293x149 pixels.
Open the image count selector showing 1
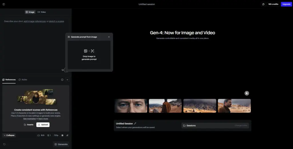click(x=49, y=135)
